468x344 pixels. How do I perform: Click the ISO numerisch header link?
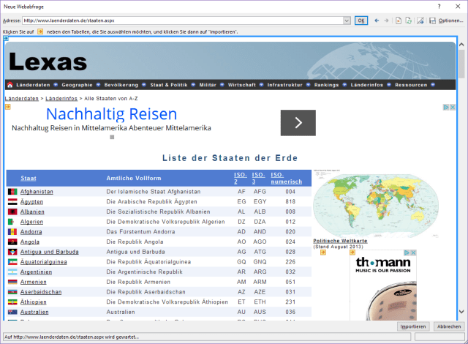pos(287,179)
